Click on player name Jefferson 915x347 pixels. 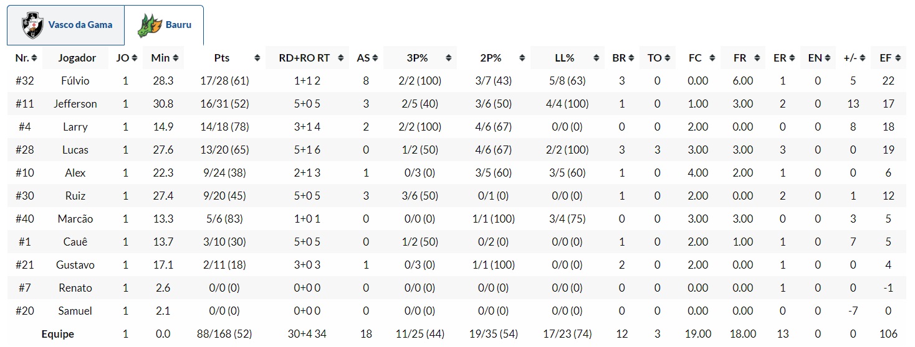pos(77,104)
